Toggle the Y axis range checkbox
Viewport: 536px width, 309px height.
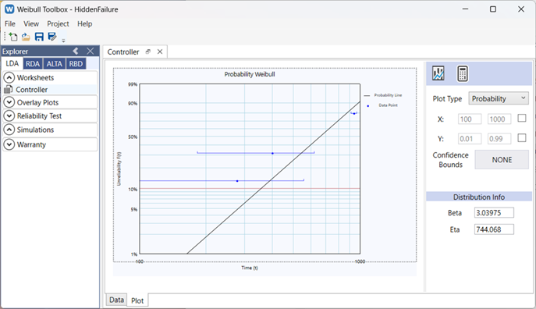522,138
